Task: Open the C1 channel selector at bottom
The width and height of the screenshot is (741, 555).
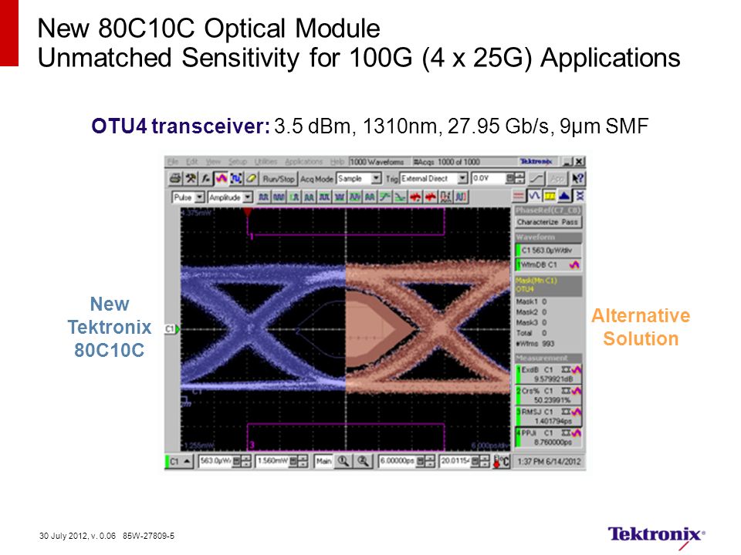Action: click(x=180, y=461)
